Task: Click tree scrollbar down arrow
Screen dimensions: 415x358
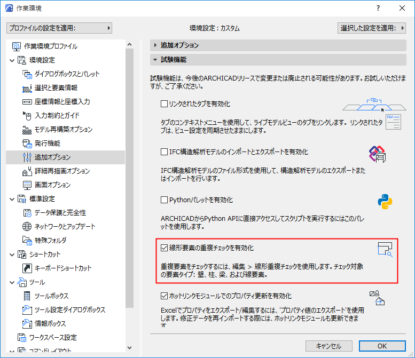Action: click(x=129, y=348)
